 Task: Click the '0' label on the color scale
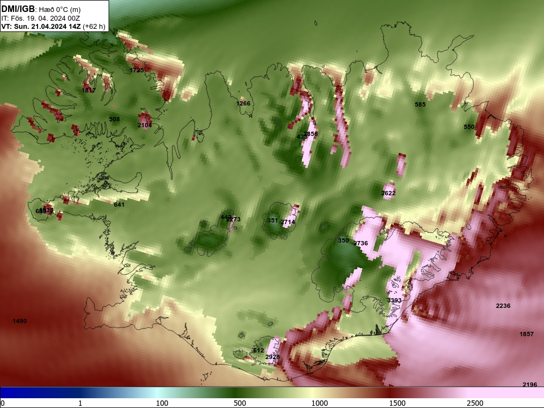(3, 403)
